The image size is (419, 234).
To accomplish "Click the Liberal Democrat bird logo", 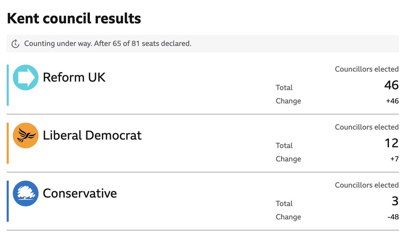I will coord(25,135).
